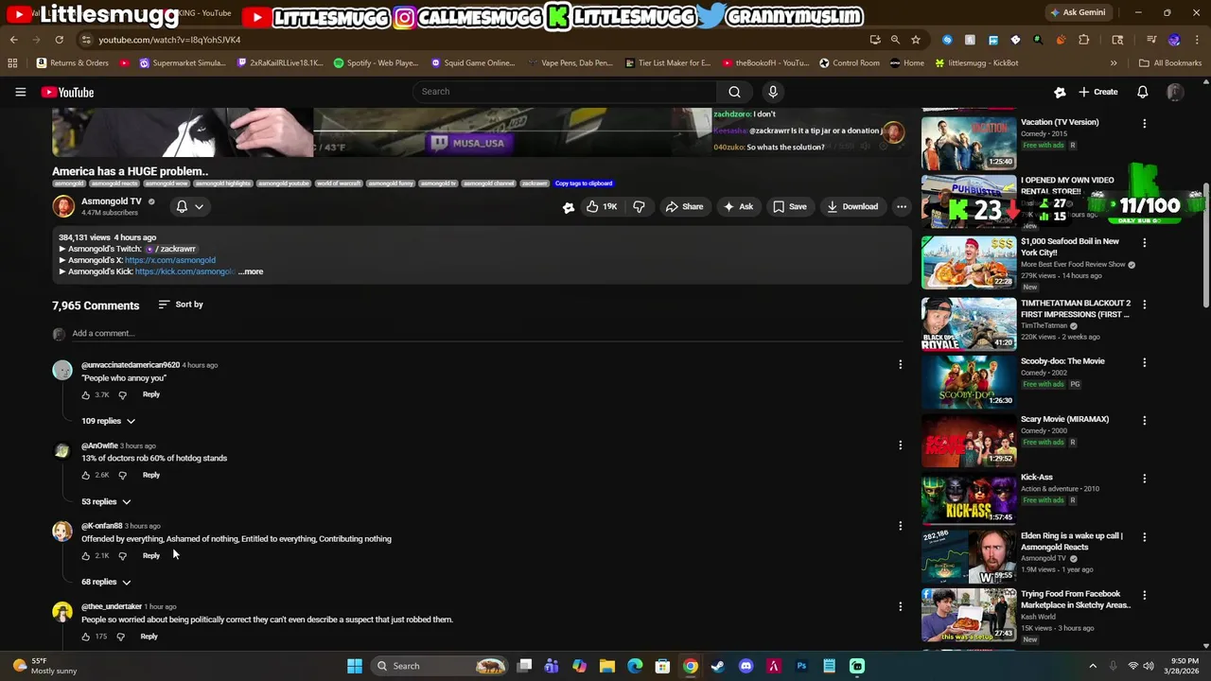Screen dimensions: 1211x681
Task: Expand 68 replies under Offended by everything comment
Action: coord(105,582)
